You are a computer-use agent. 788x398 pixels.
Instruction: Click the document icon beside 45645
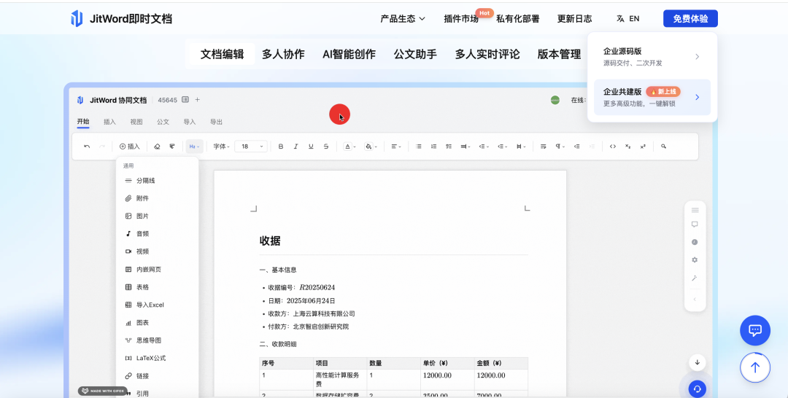[185, 100]
